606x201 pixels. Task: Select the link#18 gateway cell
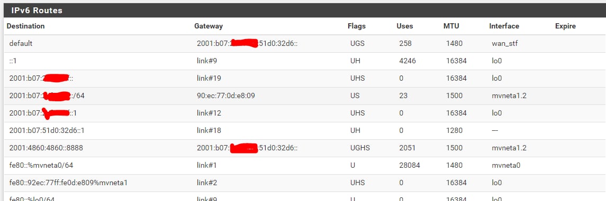209,130
